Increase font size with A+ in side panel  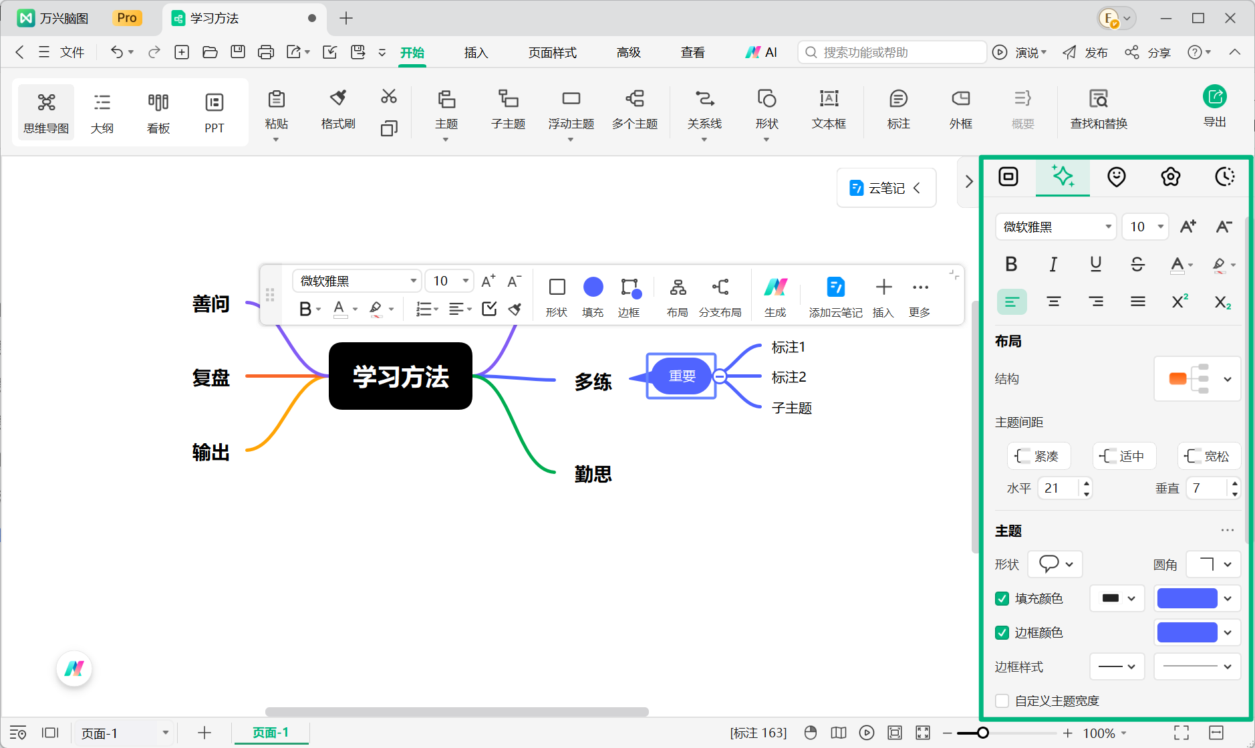click(x=1188, y=227)
